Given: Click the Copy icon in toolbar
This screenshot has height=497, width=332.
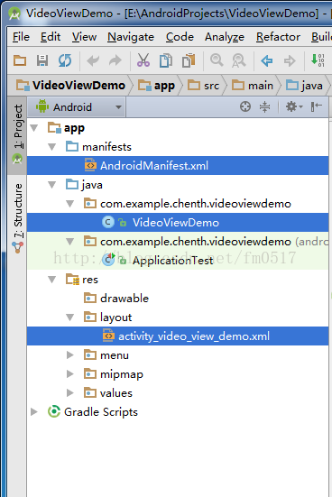Looking at the screenshot, I should tap(166, 60).
